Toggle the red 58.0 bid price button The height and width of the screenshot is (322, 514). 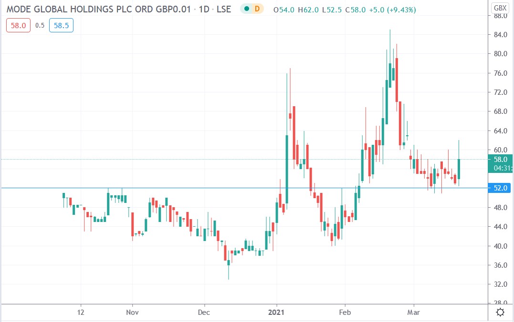tap(18, 25)
